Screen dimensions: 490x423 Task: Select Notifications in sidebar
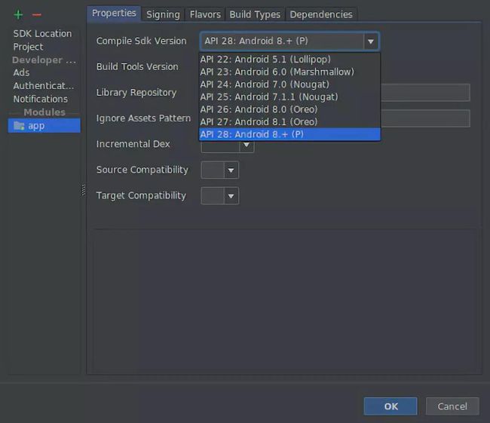40,99
